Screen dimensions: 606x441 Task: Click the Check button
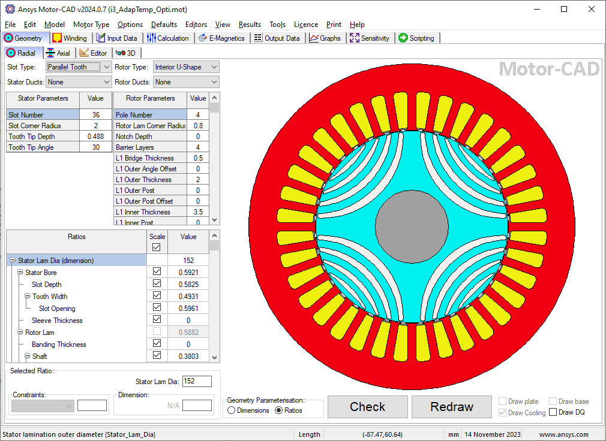click(368, 407)
